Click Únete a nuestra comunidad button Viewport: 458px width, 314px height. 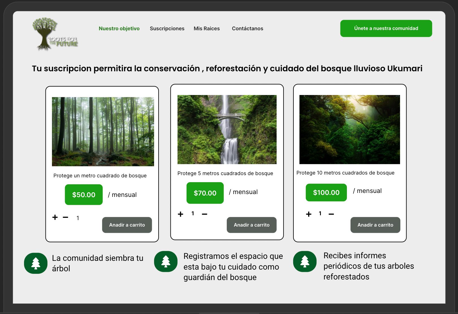click(386, 28)
